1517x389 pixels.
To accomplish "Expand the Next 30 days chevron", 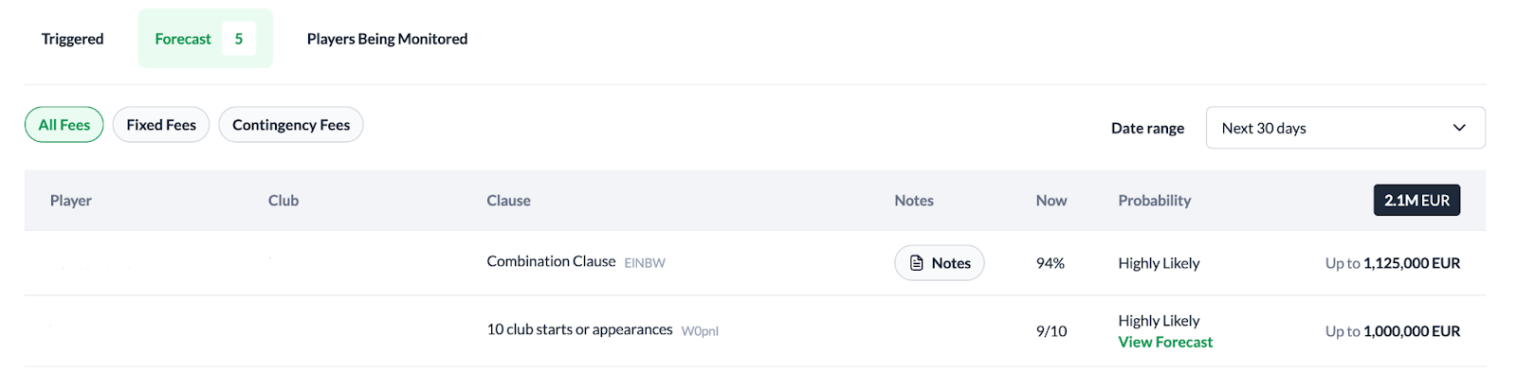I will point(1459,128).
